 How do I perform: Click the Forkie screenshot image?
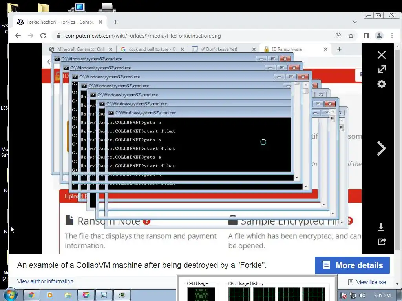click(x=201, y=149)
